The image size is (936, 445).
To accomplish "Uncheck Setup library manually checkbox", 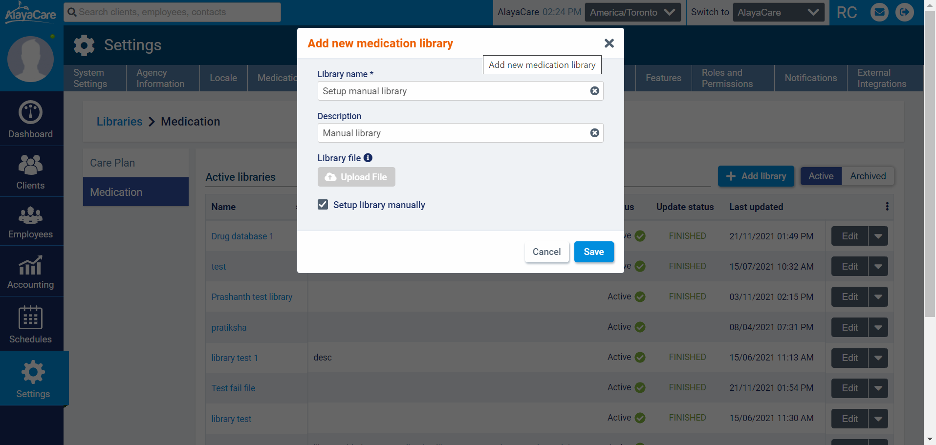I will click(323, 205).
